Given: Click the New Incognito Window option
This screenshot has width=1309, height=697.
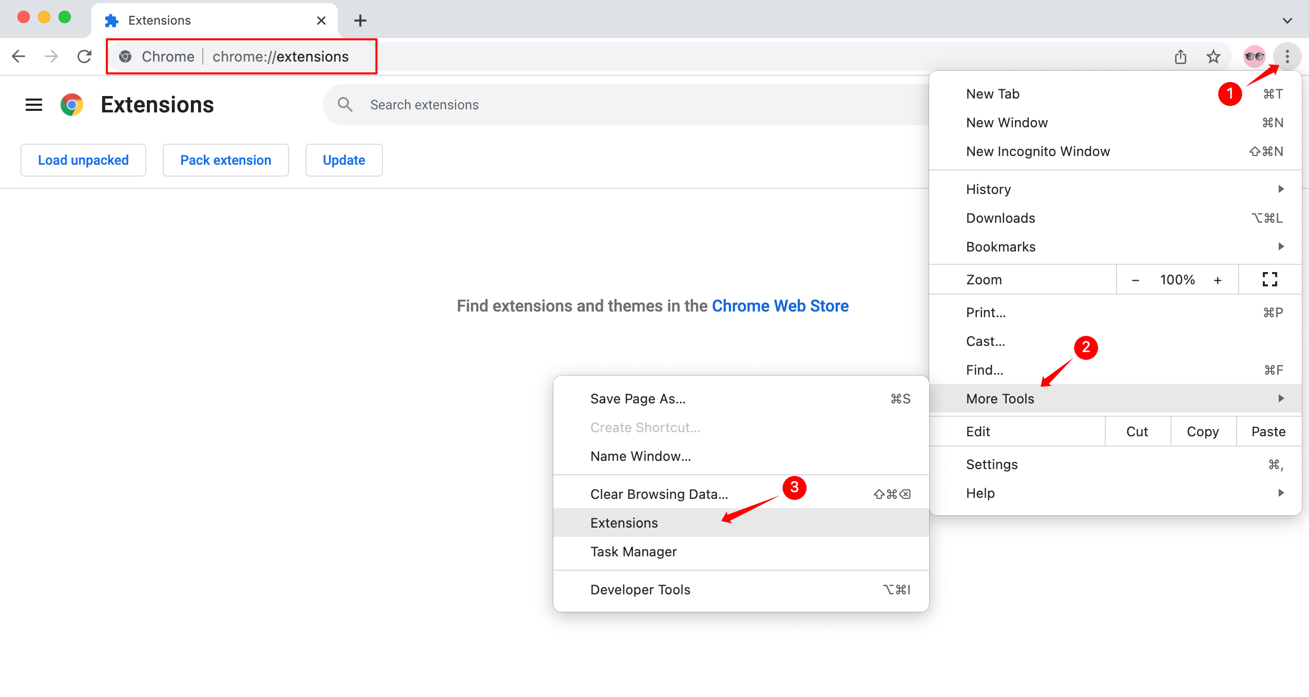Looking at the screenshot, I should pos(1038,151).
